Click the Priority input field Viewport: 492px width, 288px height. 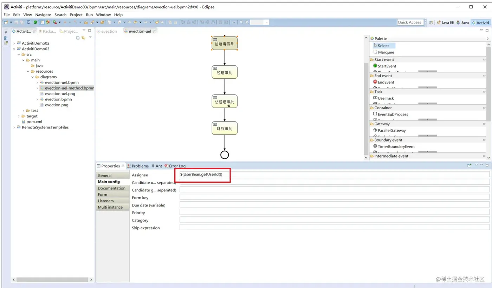click(x=334, y=212)
